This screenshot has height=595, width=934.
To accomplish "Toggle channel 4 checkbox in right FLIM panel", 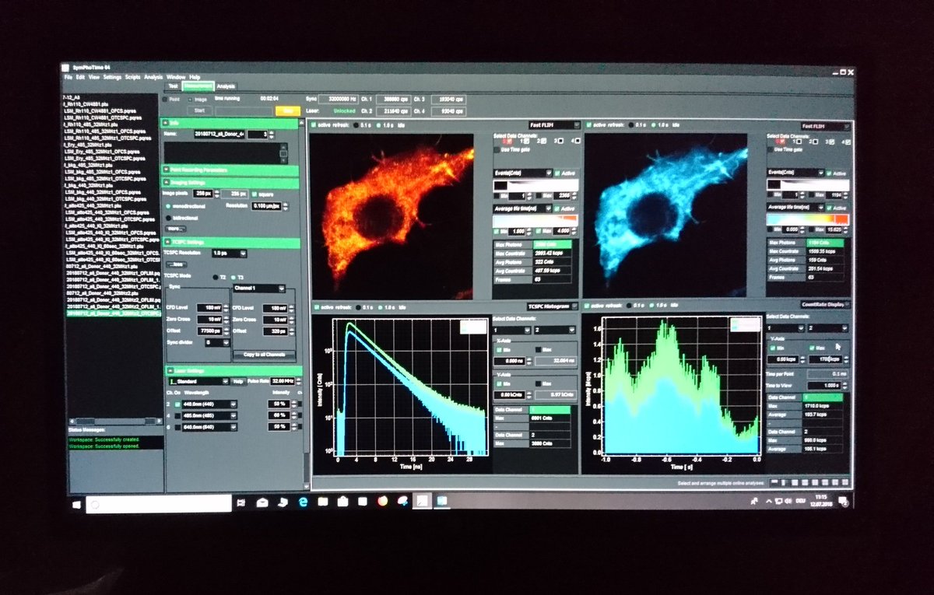I will coord(847,142).
